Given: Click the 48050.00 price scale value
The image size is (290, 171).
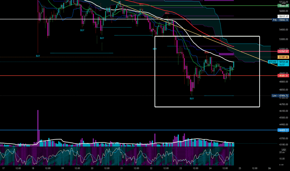Looking at the screenshot, I should 284,90.
